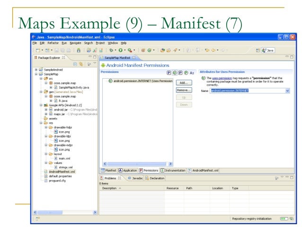Image resolution: width=302 pixels, height=227 pixels.
Task: Click the Save toolbar icon
Action: tap(57, 50)
